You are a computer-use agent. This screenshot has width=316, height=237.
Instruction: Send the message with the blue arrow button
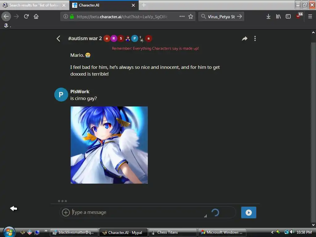click(x=248, y=212)
